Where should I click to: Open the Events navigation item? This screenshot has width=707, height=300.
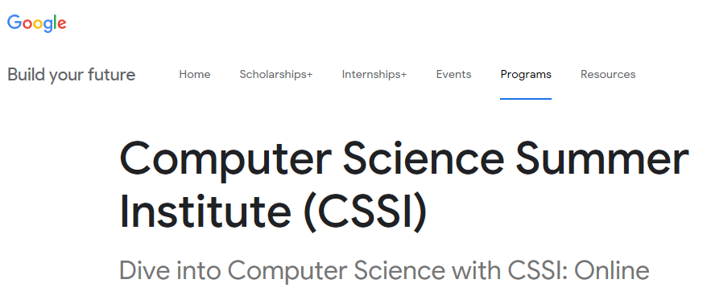click(x=453, y=74)
